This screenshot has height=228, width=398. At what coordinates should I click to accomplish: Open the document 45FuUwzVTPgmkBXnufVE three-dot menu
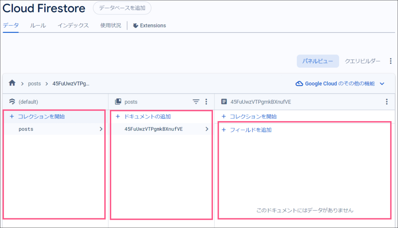pyautogui.click(x=387, y=102)
